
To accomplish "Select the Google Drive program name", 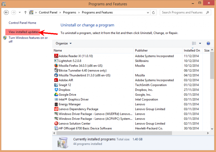I will pos(67,95).
